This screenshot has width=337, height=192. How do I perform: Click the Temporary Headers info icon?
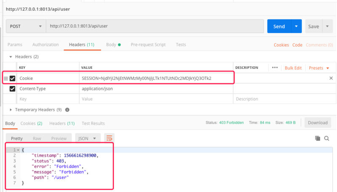tap(67, 110)
